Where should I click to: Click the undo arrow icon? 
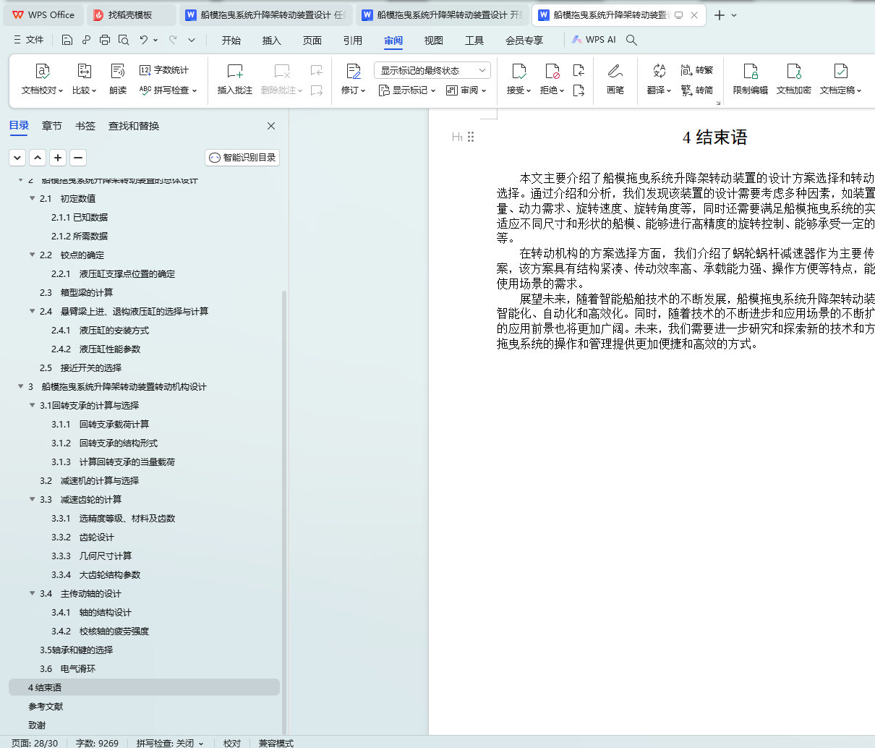click(144, 40)
